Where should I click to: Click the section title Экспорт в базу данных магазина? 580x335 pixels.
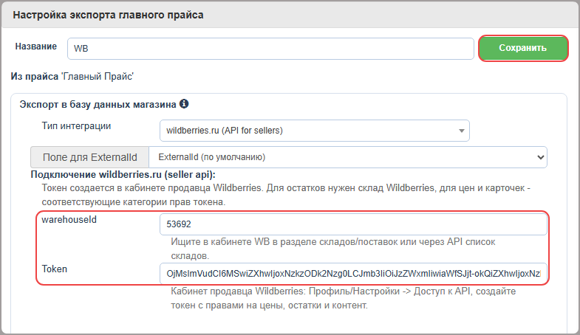point(98,105)
